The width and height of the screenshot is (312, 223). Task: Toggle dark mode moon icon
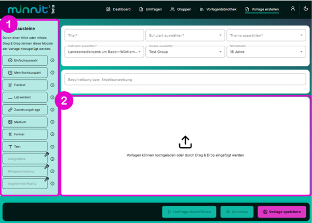(306, 9)
